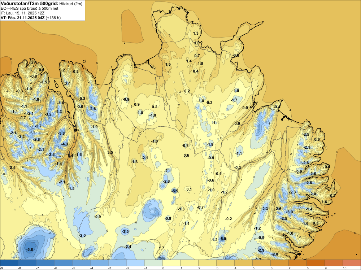
Task: Click the -4.3 temperature label
Action: click(x=65, y=144)
